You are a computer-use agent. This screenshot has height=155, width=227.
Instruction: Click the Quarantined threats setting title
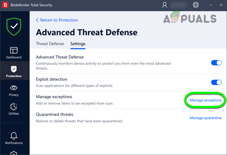55,114
